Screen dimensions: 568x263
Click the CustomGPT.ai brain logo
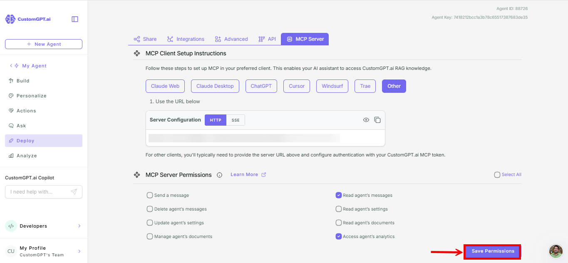(10, 19)
